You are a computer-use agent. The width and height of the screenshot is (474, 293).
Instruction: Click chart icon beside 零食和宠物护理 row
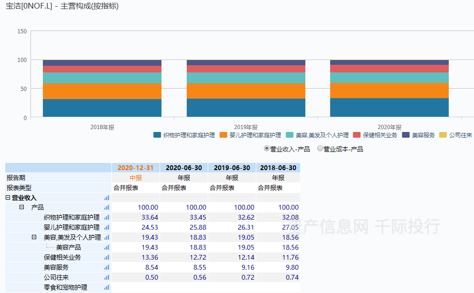[107, 287]
